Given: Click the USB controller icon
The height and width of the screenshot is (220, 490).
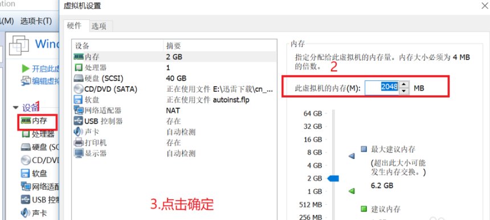Looking at the screenshot, I should [x=79, y=121].
